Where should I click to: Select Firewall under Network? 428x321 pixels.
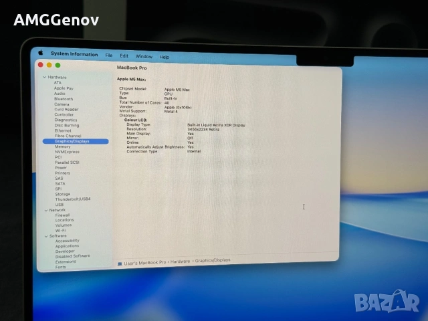click(x=62, y=215)
